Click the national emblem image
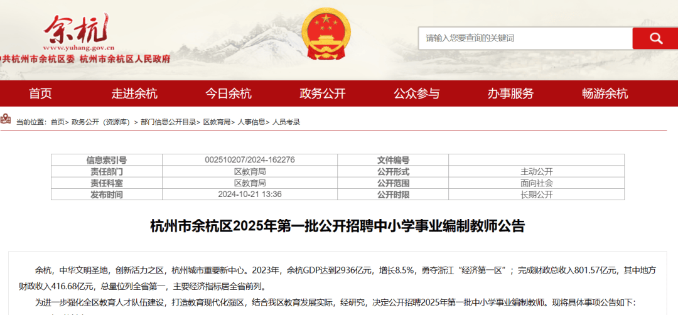Viewport: 678px width, 315px height. (x=326, y=35)
